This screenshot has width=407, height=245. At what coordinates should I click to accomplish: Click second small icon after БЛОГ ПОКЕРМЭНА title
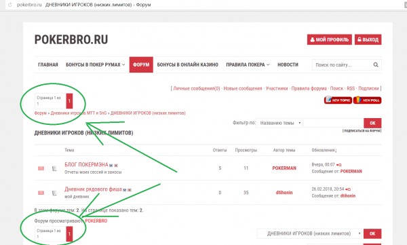coord(116,165)
